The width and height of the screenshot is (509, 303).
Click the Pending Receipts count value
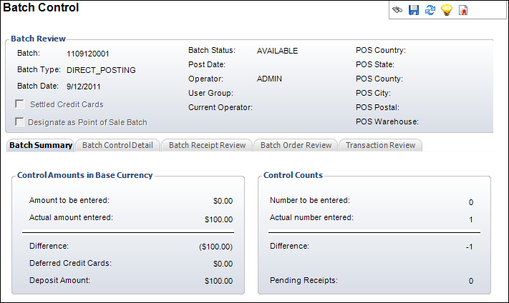point(470,281)
